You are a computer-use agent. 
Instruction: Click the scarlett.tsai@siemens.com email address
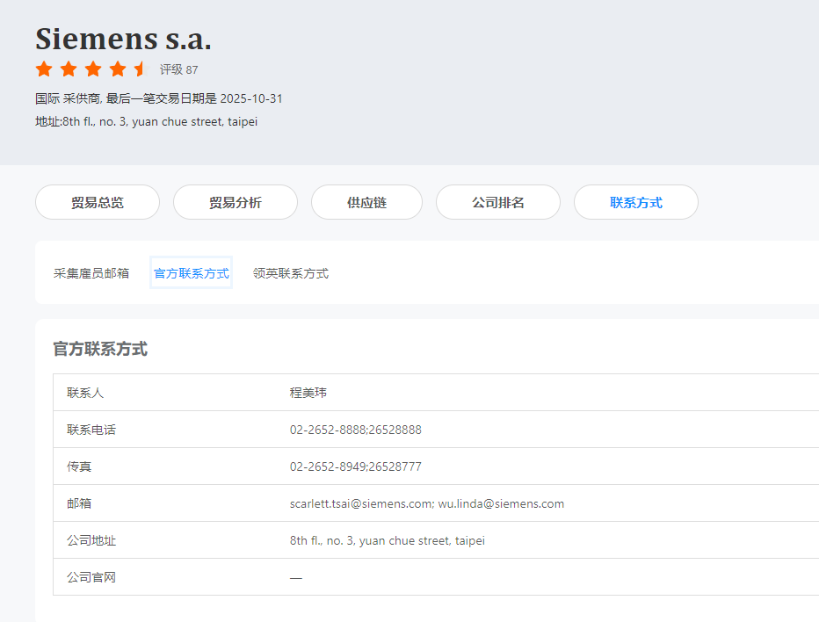click(359, 503)
